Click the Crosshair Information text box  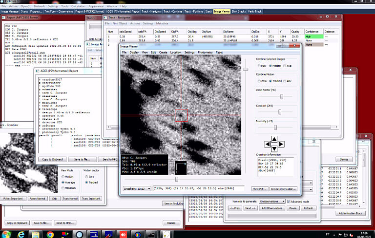[275, 167]
